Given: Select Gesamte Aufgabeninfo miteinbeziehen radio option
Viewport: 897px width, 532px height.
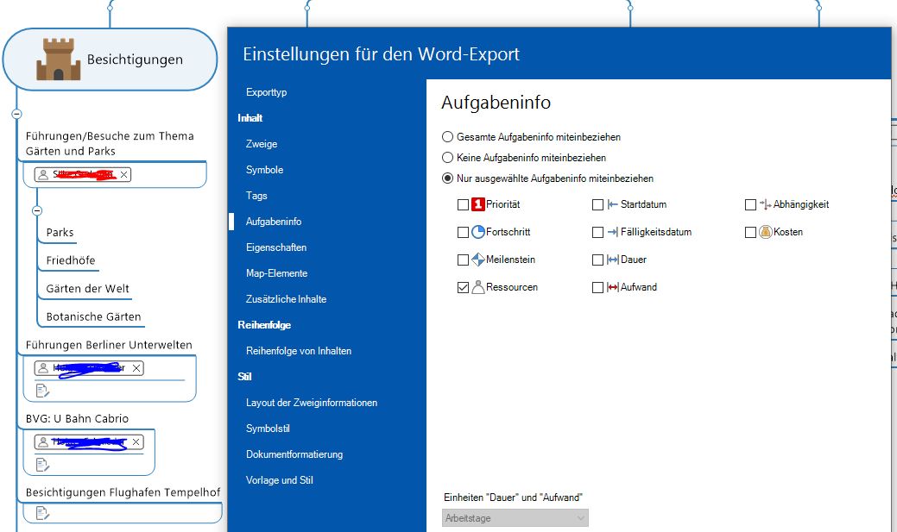Looking at the screenshot, I should coord(447,137).
